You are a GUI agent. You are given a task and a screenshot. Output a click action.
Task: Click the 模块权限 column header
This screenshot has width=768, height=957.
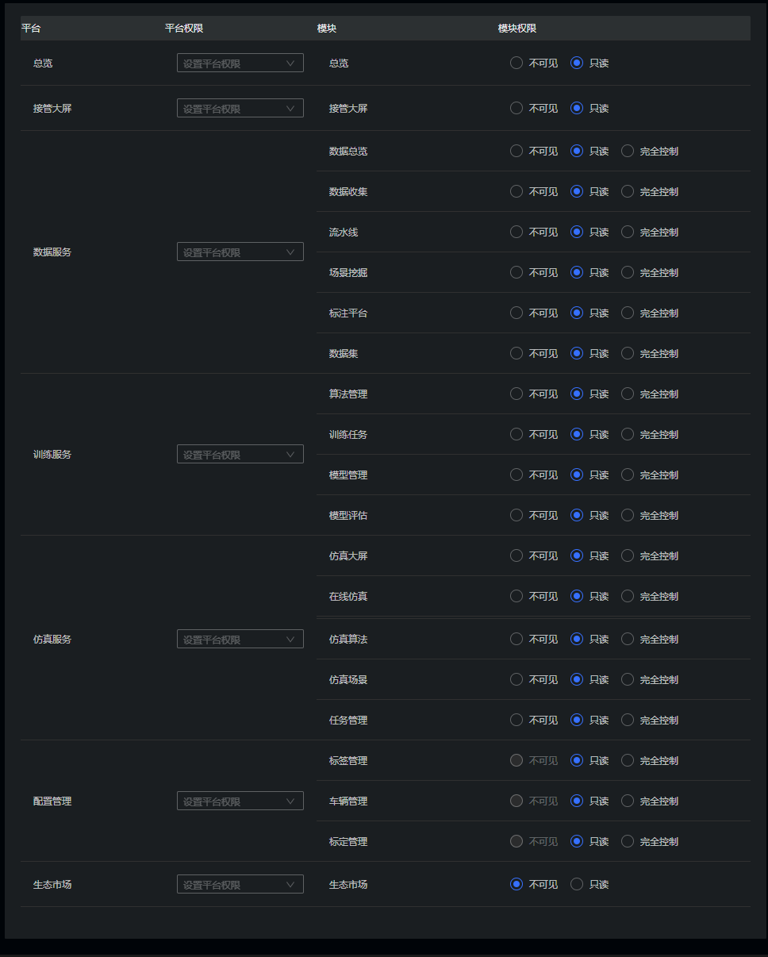pos(517,28)
